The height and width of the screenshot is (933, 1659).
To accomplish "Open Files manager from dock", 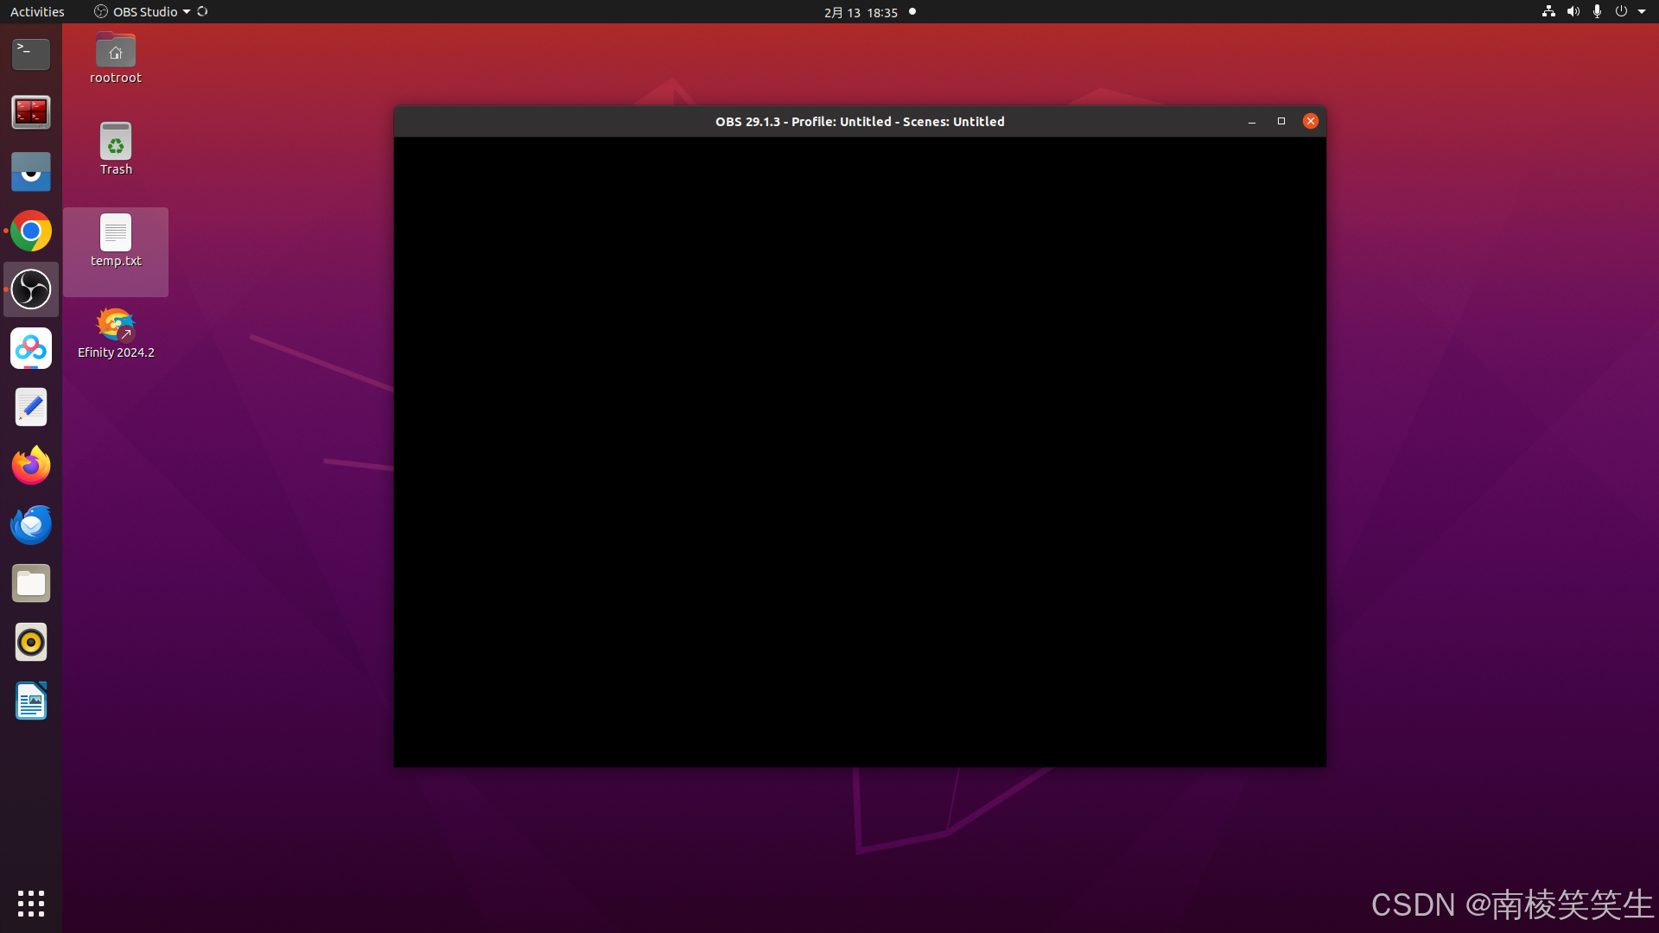I will tap(31, 584).
